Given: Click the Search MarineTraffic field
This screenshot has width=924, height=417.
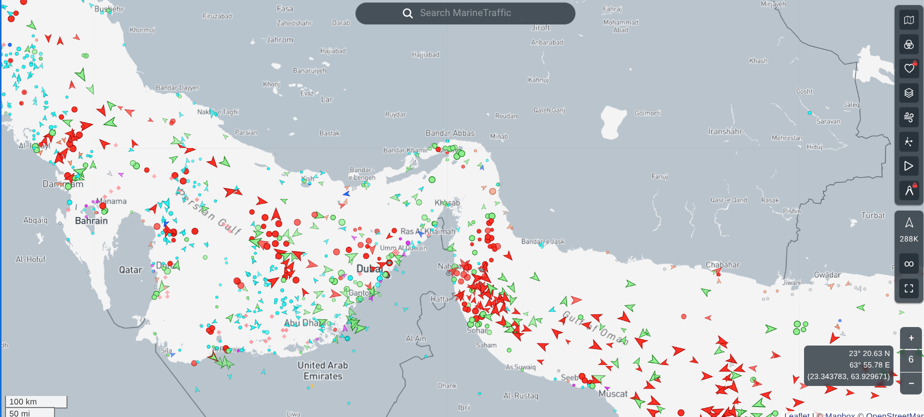Looking at the screenshot, I should point(465,13).
